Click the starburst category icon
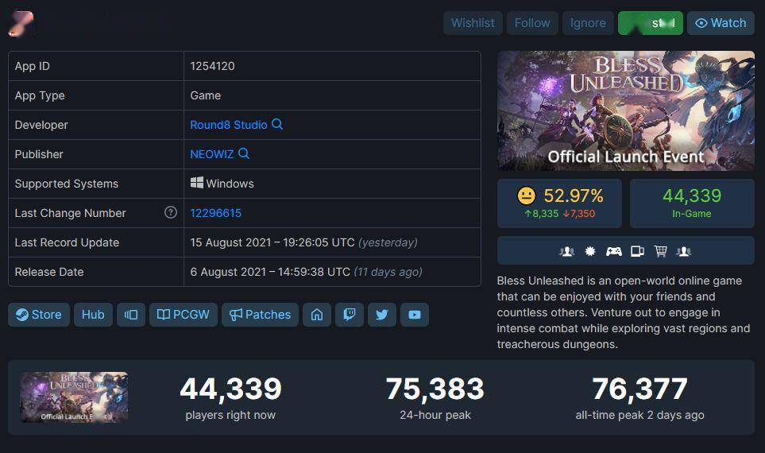Screen dimensions: 765x453 coord(590,251)
